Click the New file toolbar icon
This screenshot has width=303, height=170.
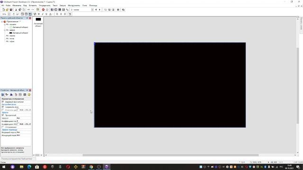click(x=3, y=9)
